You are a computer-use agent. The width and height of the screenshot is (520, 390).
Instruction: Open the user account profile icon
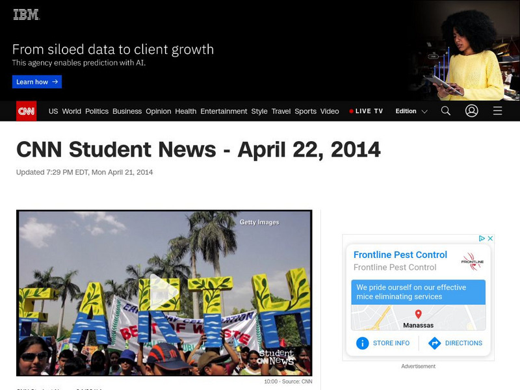(x=472, y=110)
